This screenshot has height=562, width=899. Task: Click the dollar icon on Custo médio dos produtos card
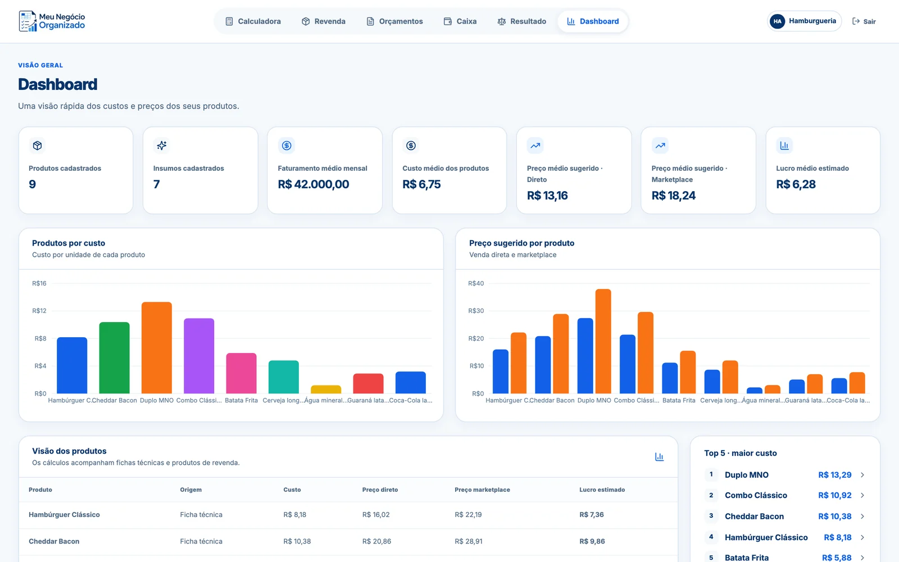(411, 146)
